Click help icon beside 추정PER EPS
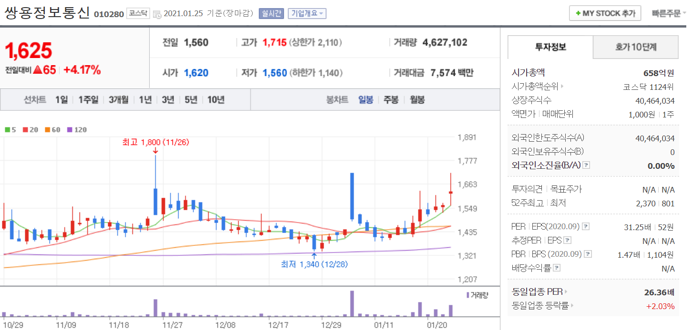This screenshot has width=692, height=330. 567,241
